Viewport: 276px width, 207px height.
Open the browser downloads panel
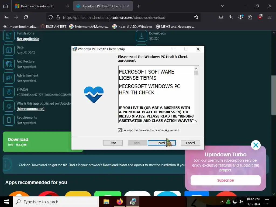point(231,17)
